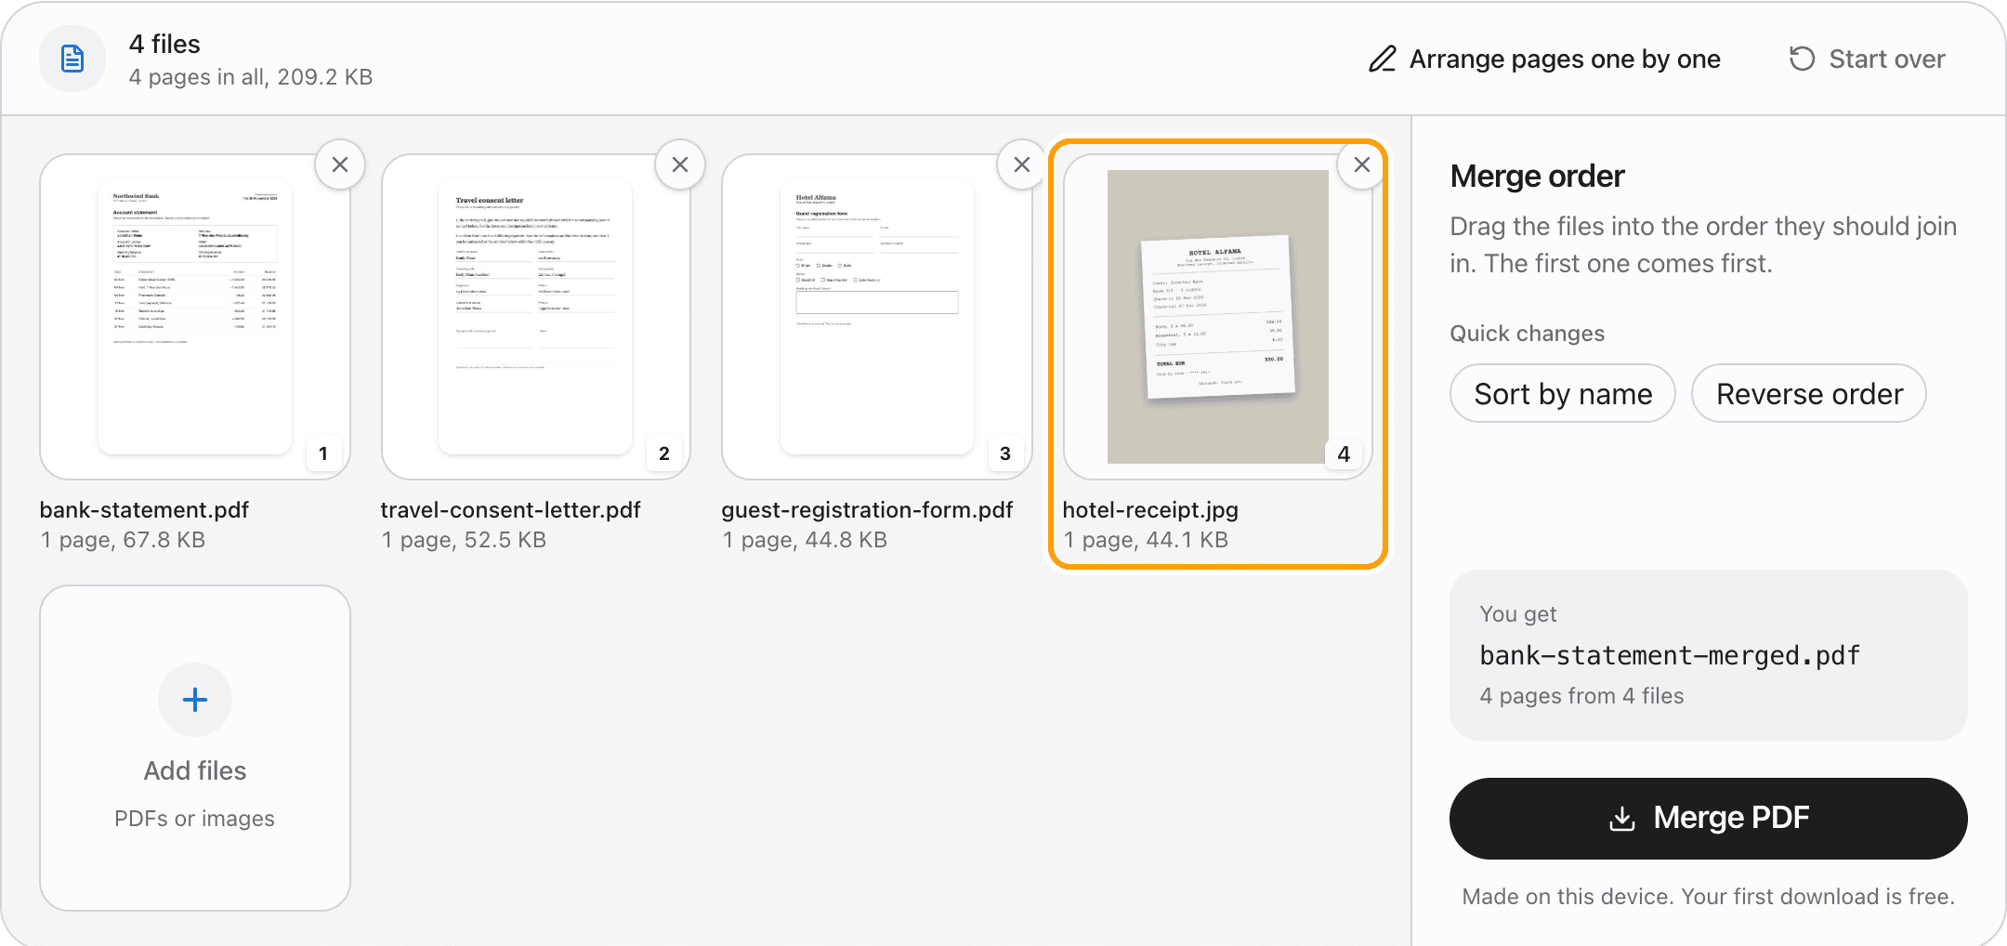Click the output name bank-statement-merged.pdf

coord(1670,655)
